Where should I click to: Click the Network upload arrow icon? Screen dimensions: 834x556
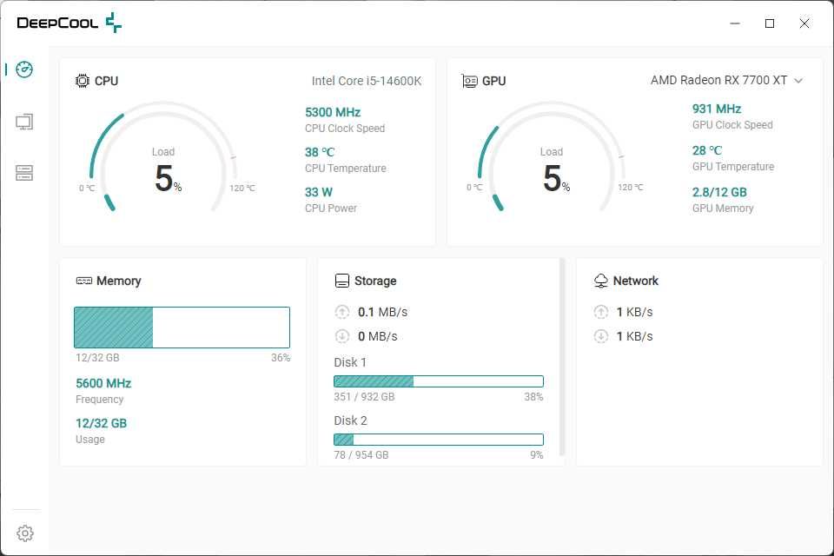pos(600,312)
